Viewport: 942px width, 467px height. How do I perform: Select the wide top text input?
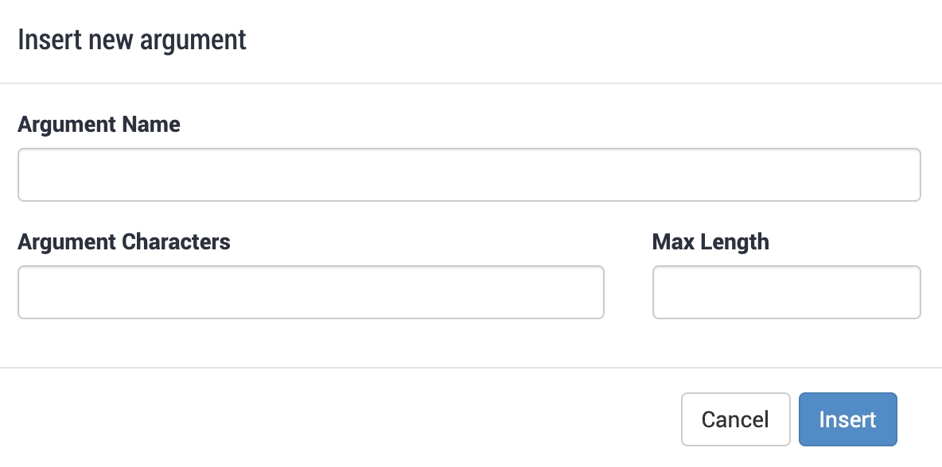click(x=469, y=175)
